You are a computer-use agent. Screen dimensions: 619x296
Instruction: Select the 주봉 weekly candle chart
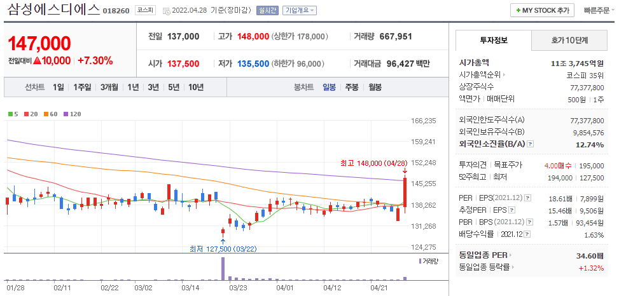(352, 88)
